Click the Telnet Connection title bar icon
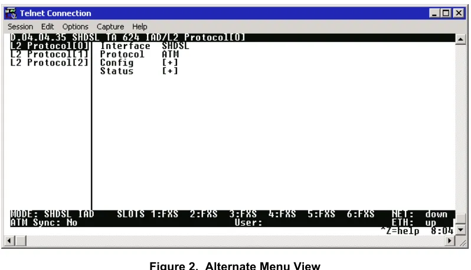Viewport: 471px width, 270px height. 11,13
